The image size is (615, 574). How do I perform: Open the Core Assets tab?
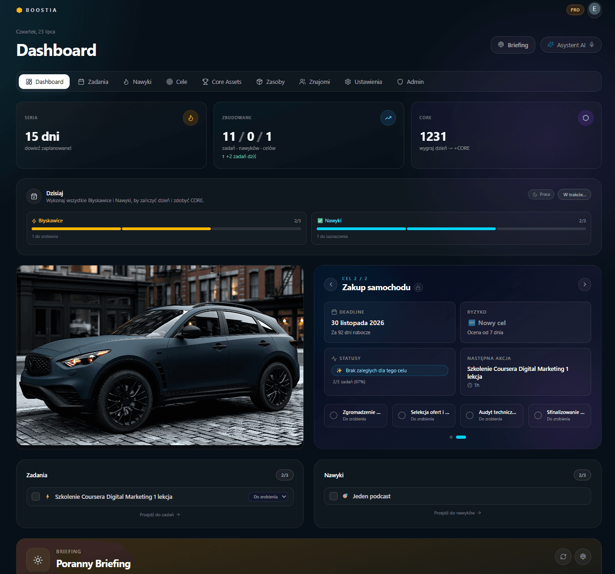tap(222, 82)
